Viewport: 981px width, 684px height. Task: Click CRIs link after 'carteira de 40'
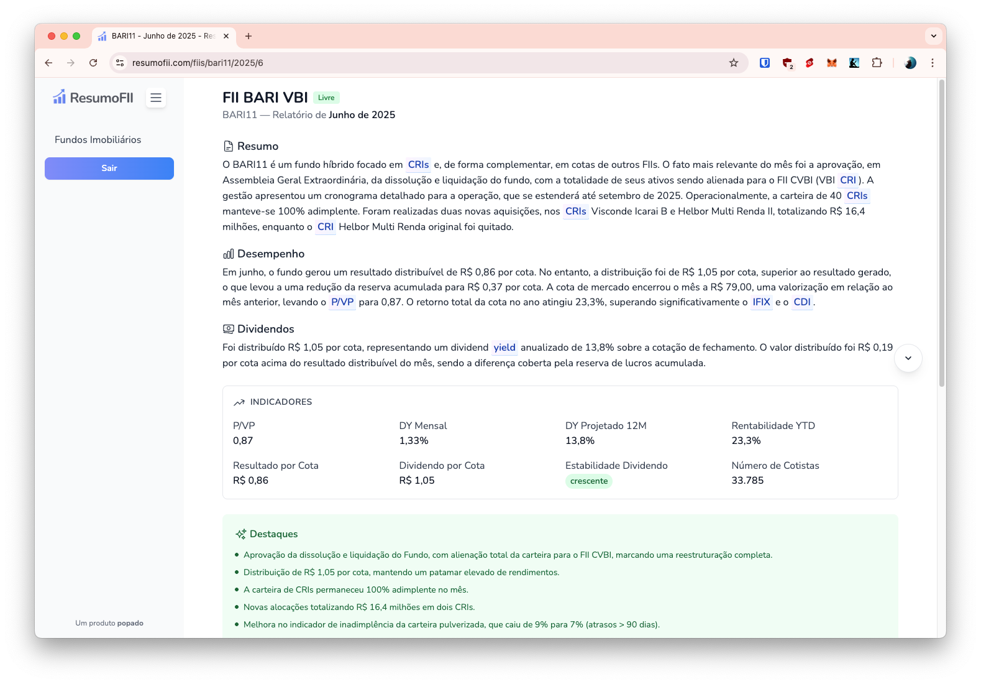point(857,196)
